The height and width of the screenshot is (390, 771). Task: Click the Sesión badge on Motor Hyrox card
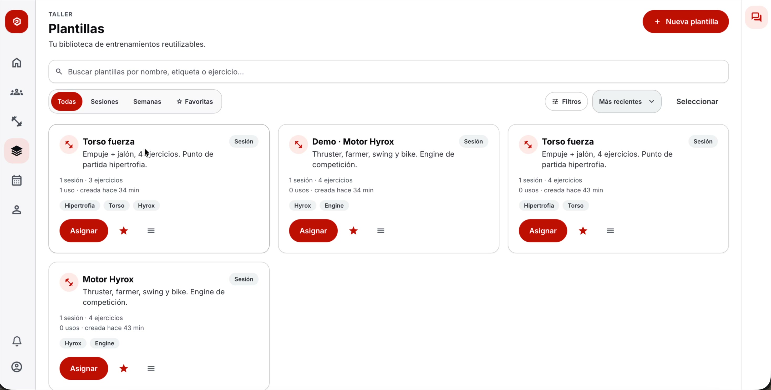click(x=244, y=279)
